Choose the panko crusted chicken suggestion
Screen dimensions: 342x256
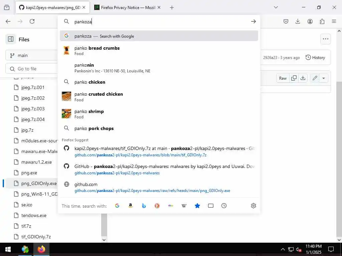point(159,97)
